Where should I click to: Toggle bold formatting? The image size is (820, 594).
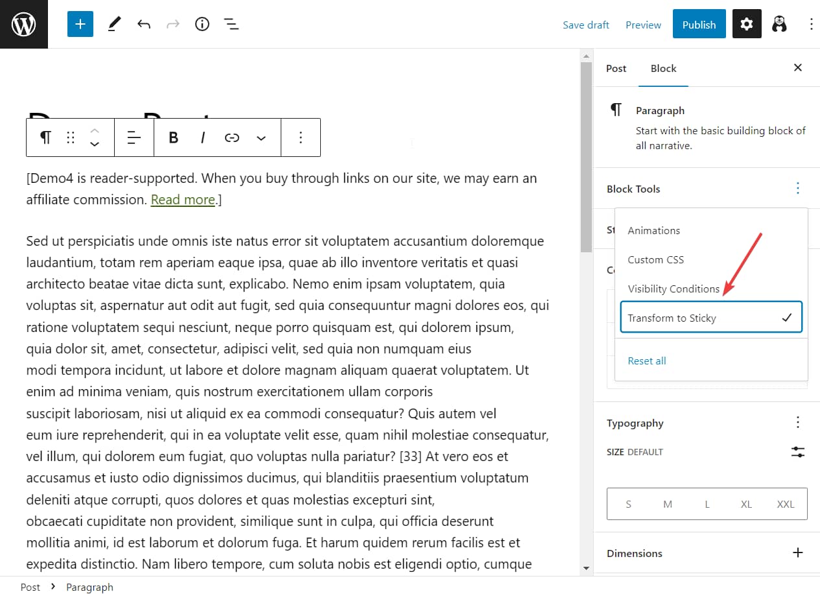[173, 137]
